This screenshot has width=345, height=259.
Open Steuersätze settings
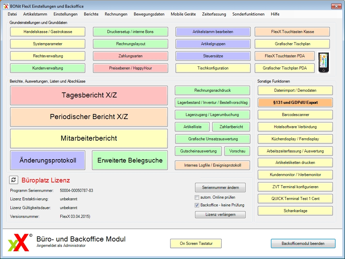click(x=213, y=56)
